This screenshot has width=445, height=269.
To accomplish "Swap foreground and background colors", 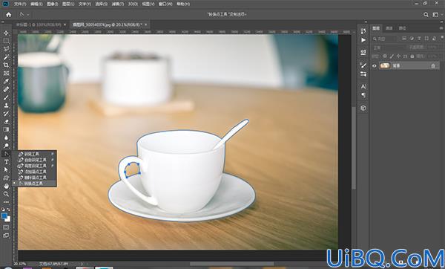I will point(8,210).
